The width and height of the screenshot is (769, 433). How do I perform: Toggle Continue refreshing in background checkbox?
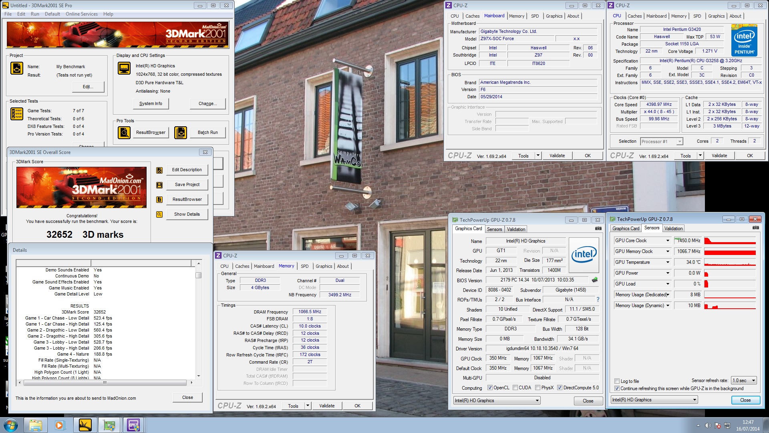(617, 388)
